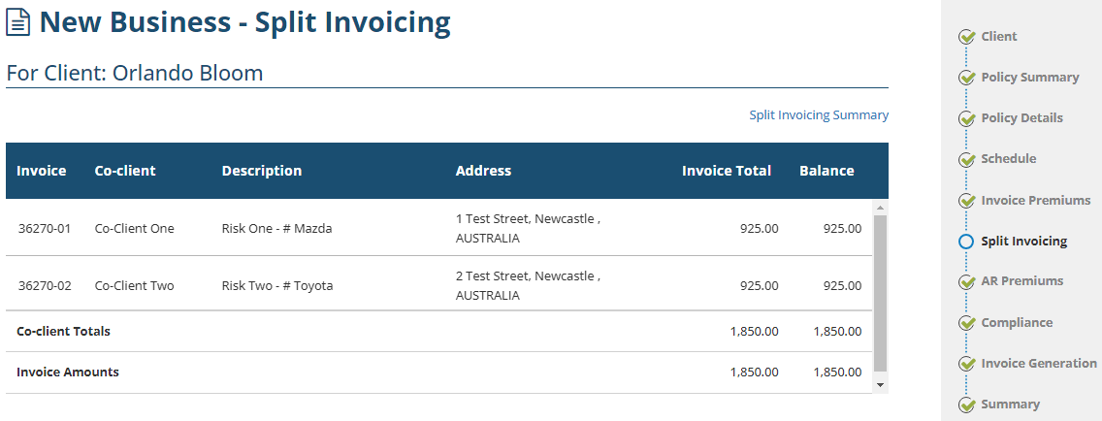This screenshot has width=1102, height=421.
Task: Click the table scrollbar down arrow
Action: (880, 384)
